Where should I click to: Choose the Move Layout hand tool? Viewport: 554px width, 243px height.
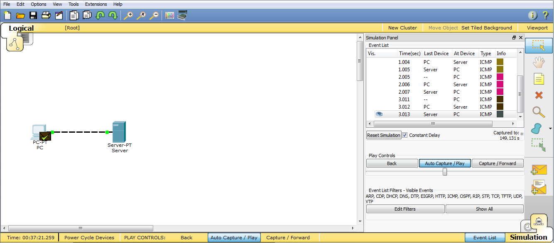[539, 63]
